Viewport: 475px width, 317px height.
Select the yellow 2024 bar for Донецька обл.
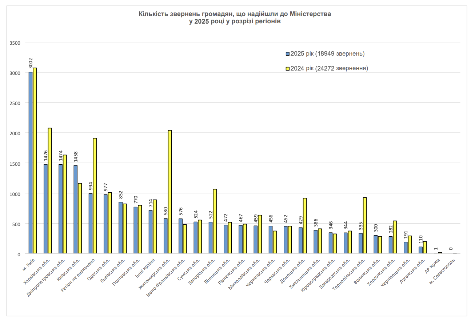(x=305, y=226)
